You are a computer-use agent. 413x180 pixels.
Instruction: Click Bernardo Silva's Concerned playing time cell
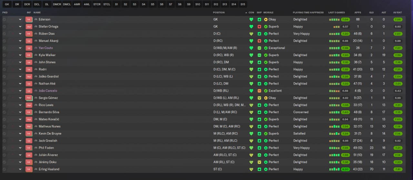point(301,112)
